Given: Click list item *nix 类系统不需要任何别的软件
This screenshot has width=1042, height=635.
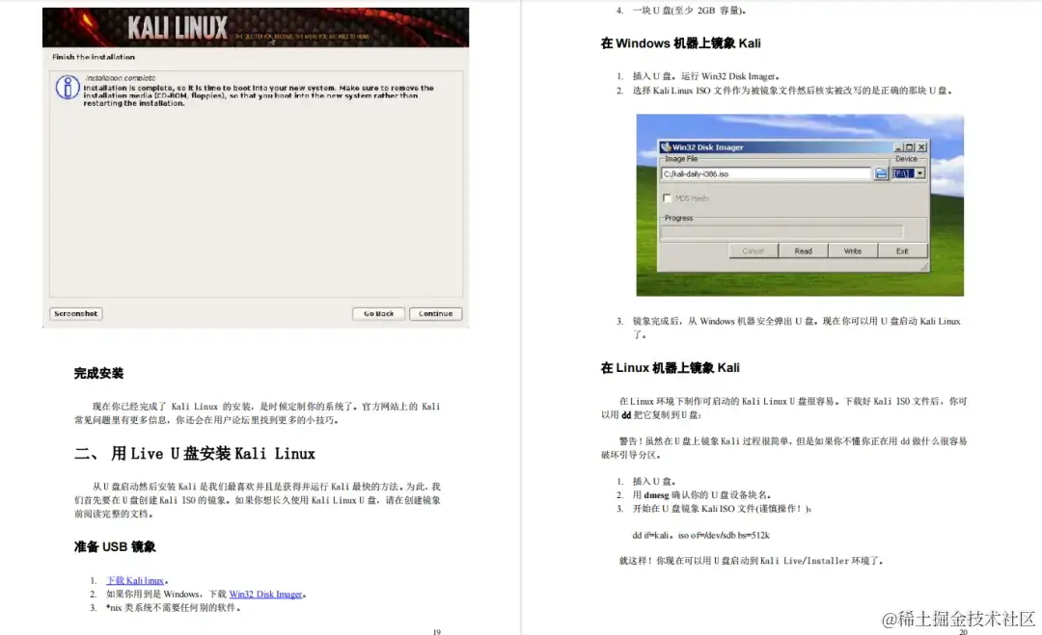Looking at the screenshot, I should click(x=173, y=608).
